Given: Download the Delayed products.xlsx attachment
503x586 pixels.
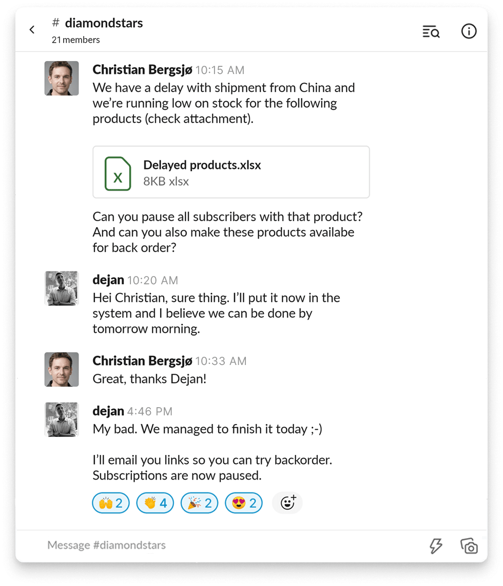Looking at the screenshot, I should coord(201,165).
